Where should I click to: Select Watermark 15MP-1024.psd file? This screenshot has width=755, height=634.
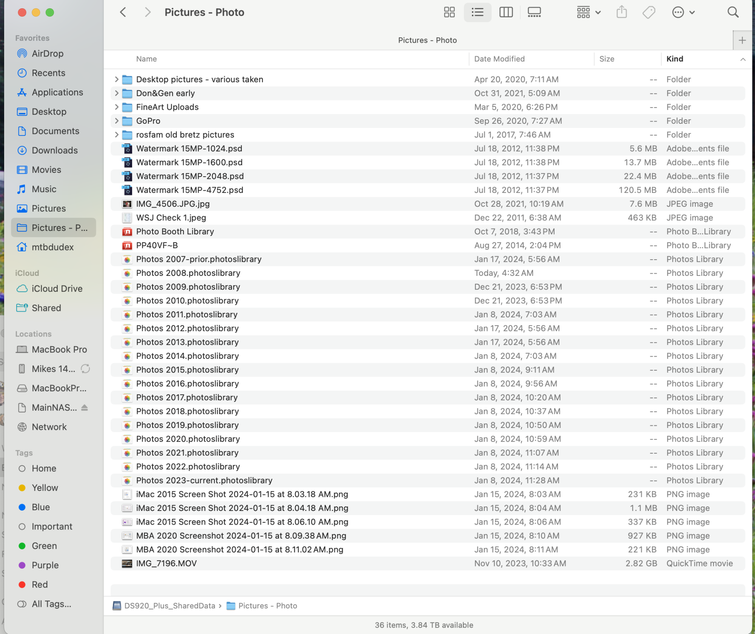click(x=428, y=149)
